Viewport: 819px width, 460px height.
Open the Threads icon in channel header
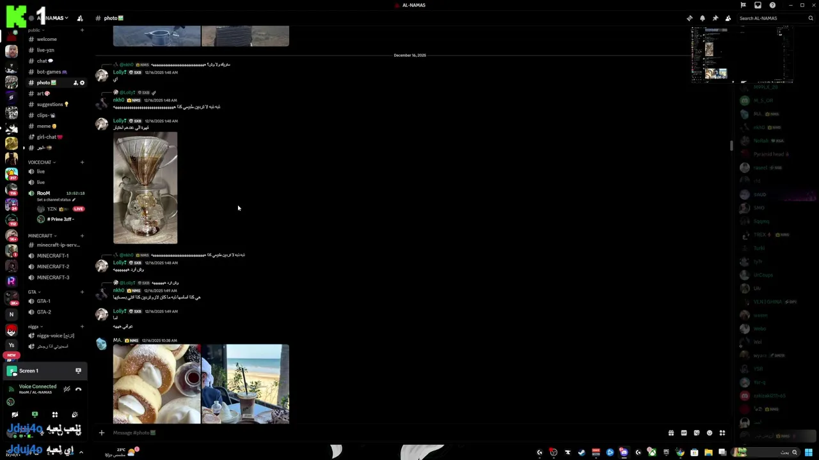pos(689,18)
